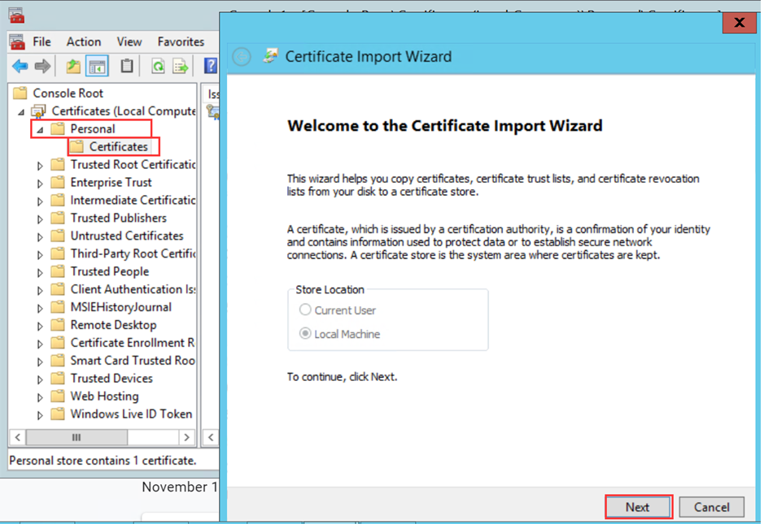The height and width of the screenshot is (524, 764).
Task: Click the Enterprise Trust folder icon
Action: (58, 183)
